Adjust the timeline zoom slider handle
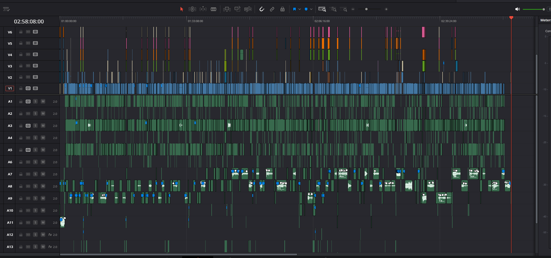 (366, 9)
